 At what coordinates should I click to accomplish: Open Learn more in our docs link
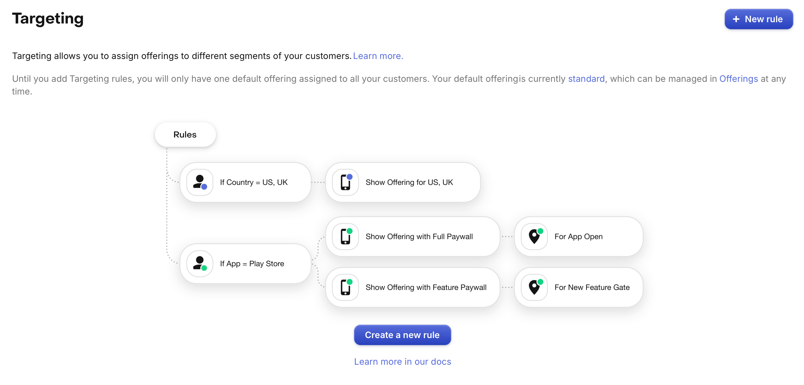[x=402, y=362]
